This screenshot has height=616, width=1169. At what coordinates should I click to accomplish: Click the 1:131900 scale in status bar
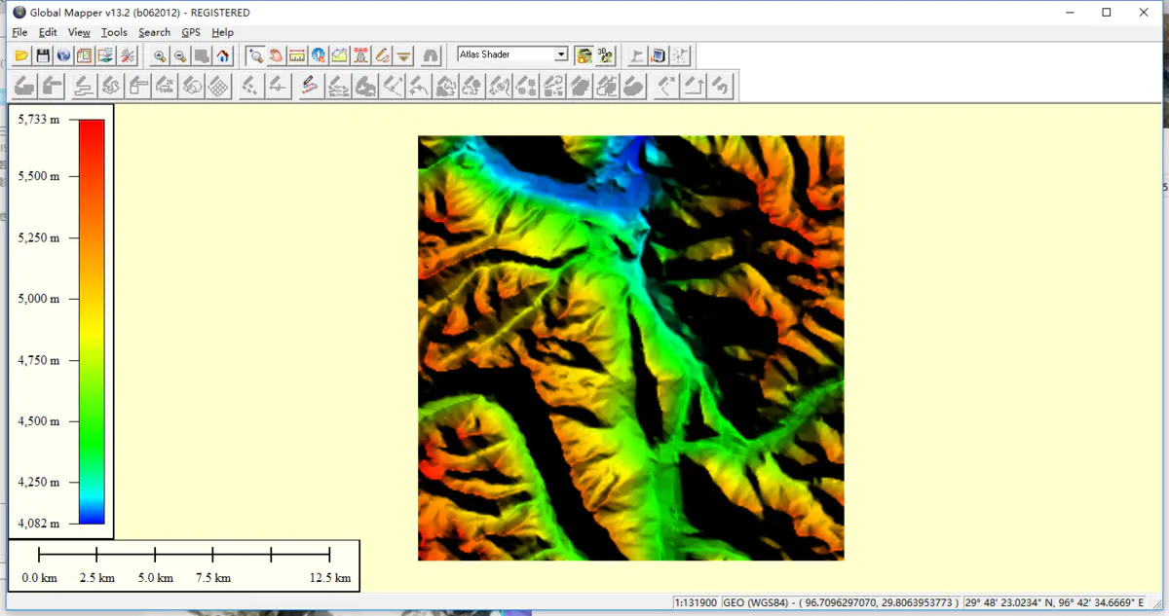[696, 603]
